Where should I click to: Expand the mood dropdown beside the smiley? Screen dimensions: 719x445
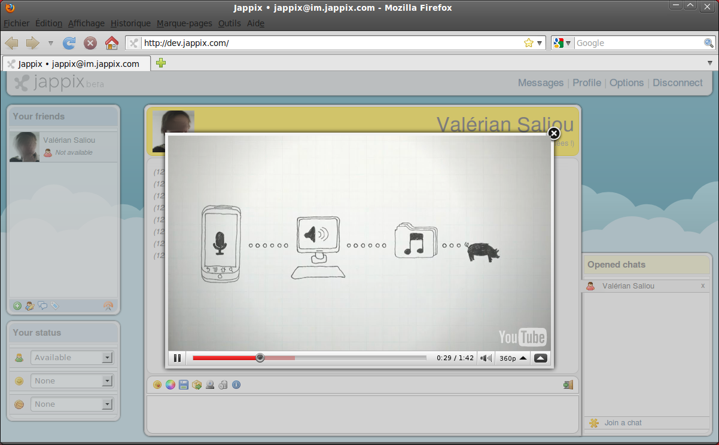(107, 381)
